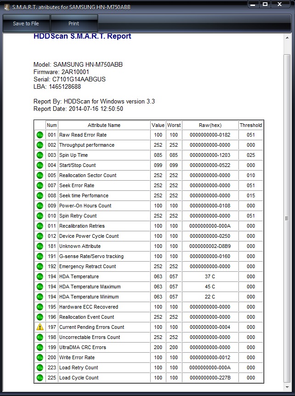
Task: Click the Worst column header
Action: tap(174, 125)
